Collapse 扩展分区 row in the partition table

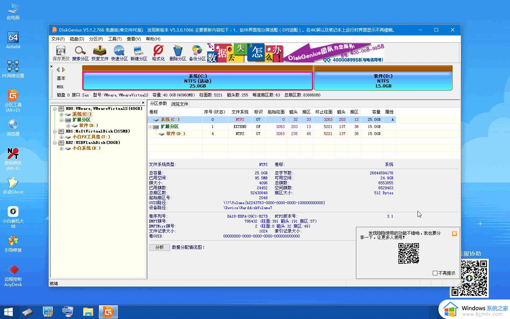[150, 127]
